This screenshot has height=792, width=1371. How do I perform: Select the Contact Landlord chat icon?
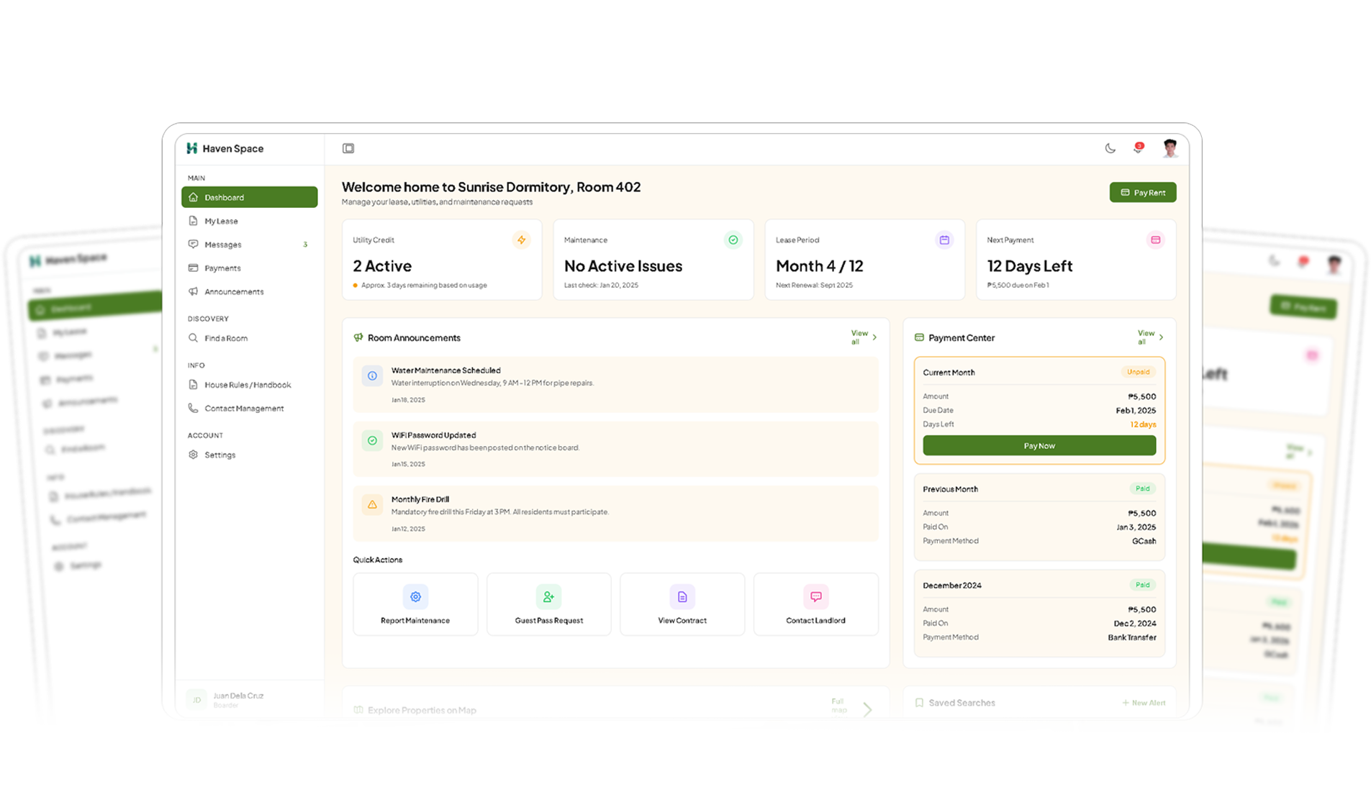click(x=815, y=596)
